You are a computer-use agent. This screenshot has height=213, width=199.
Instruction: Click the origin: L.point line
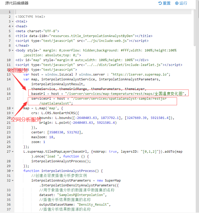coord(78,123)
